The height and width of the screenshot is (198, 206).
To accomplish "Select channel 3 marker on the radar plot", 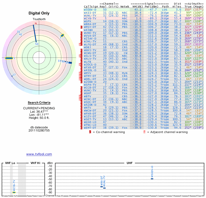I will point(62,36).
